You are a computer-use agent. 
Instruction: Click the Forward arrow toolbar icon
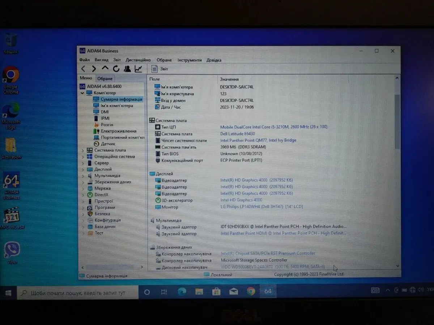point(94,69)
